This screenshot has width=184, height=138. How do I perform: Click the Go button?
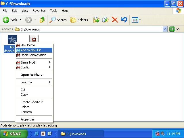[x=175, y=29]
